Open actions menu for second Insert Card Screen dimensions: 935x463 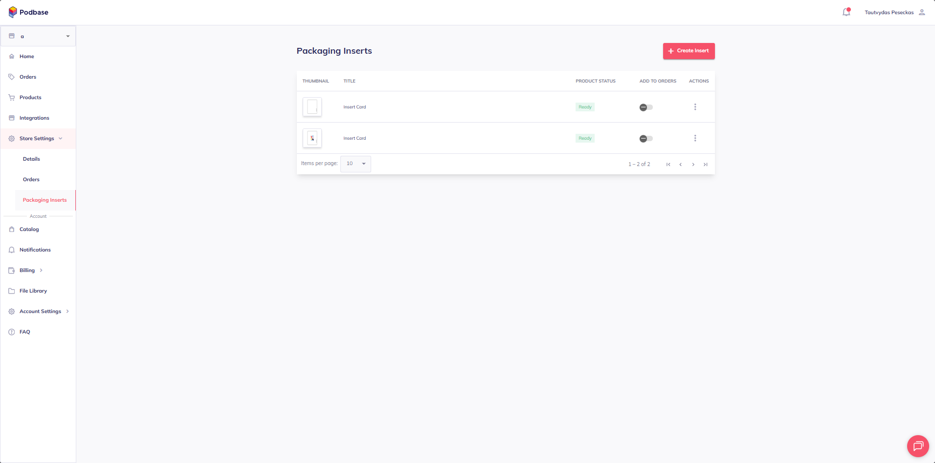pos(695,138)
